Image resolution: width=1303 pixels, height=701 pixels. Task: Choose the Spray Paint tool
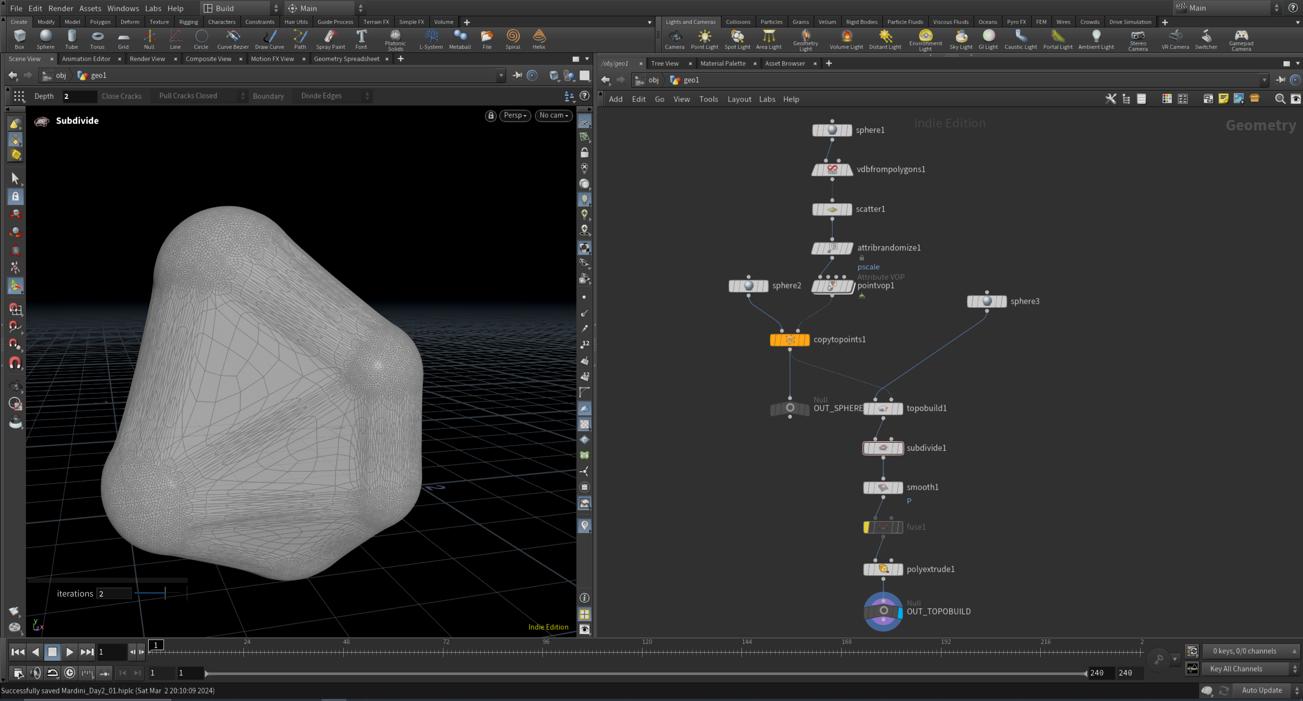(330, 39)
